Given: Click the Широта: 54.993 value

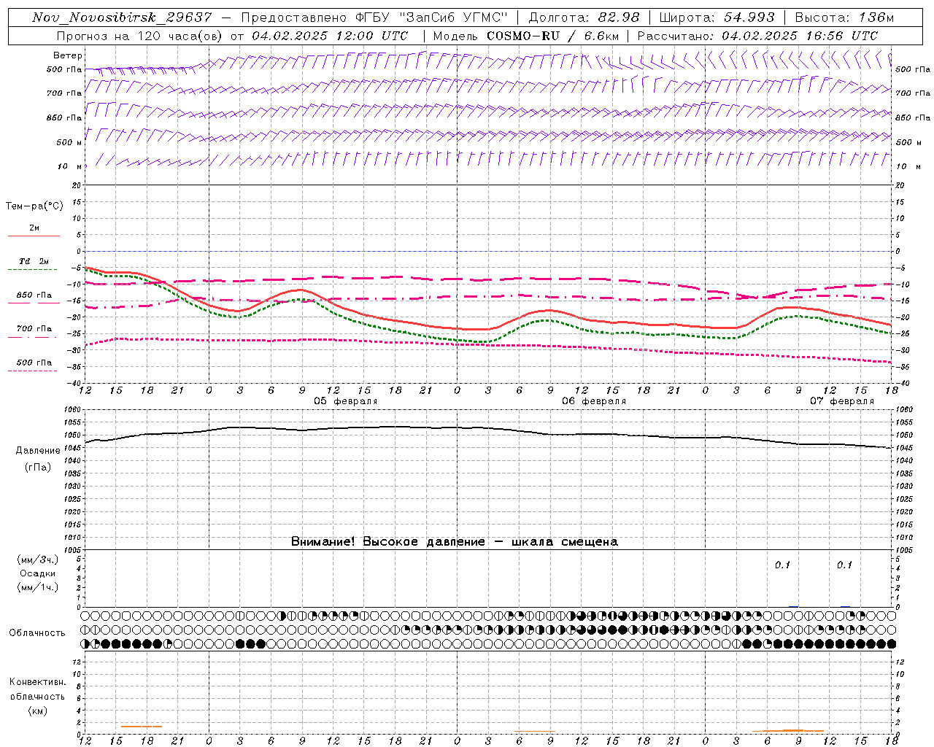Looking at the screenshot, I should point(717,18).
